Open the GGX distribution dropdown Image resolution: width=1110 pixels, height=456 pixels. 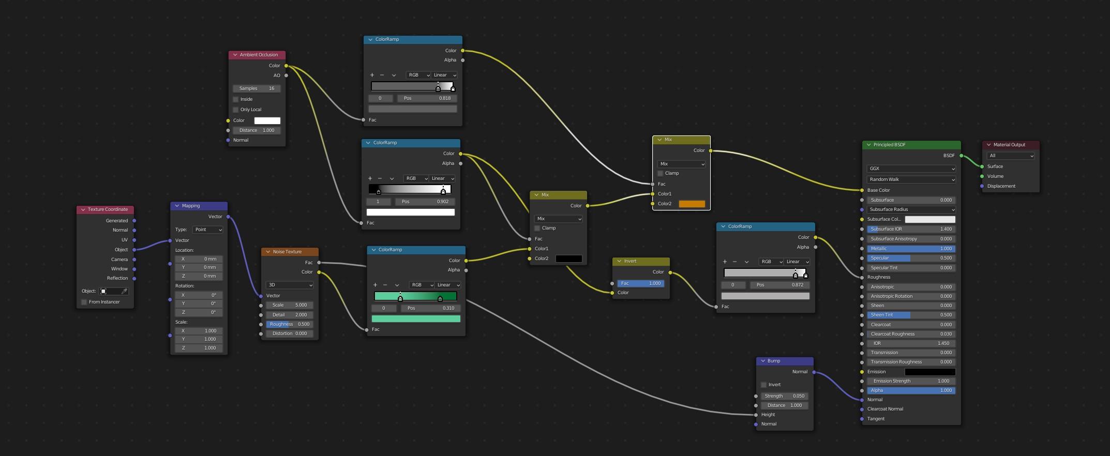[x=910, y=169]
